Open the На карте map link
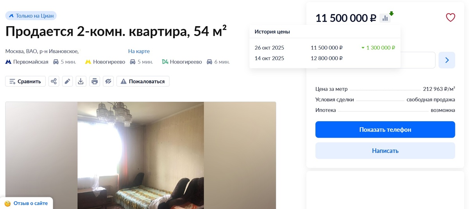Image resolution: width=469 pixels, height=209 pixels. [x=139, y=51]
